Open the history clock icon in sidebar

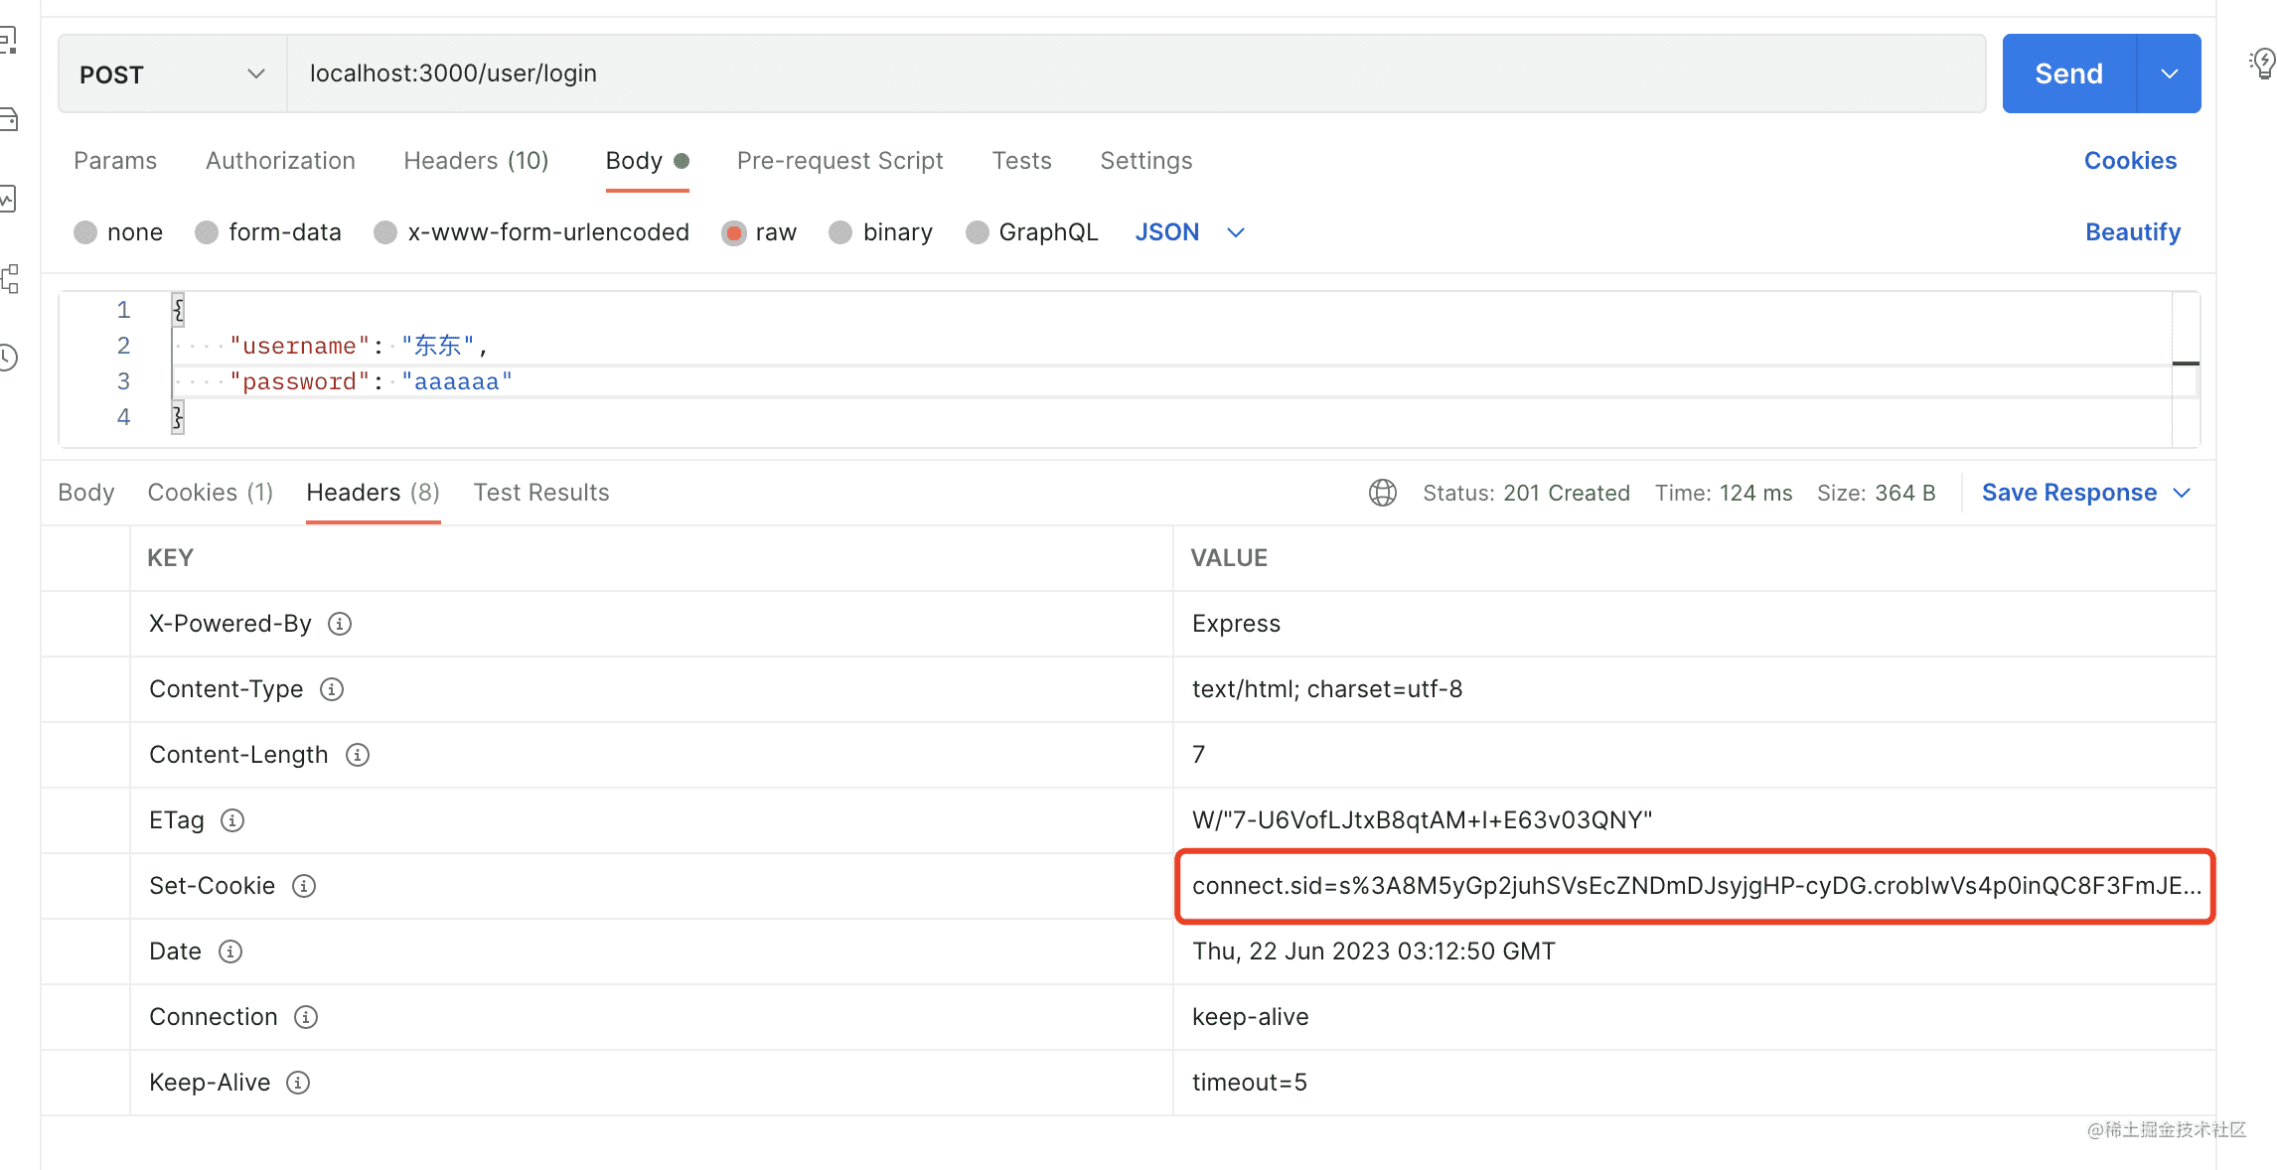coord(8,358)
